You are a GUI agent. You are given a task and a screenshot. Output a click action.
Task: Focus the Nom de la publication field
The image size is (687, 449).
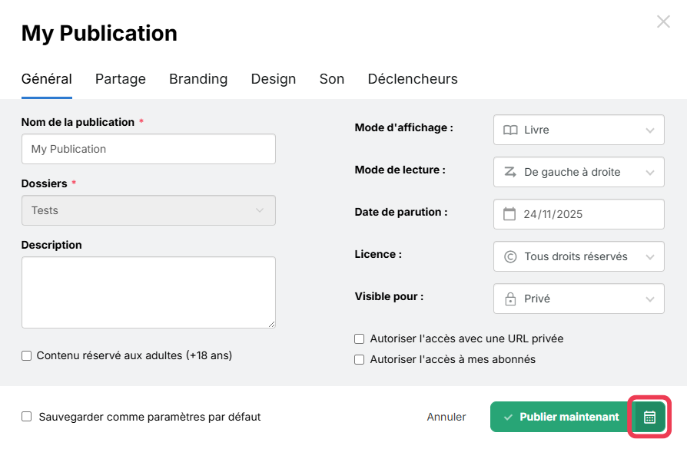tap(148, 149)
